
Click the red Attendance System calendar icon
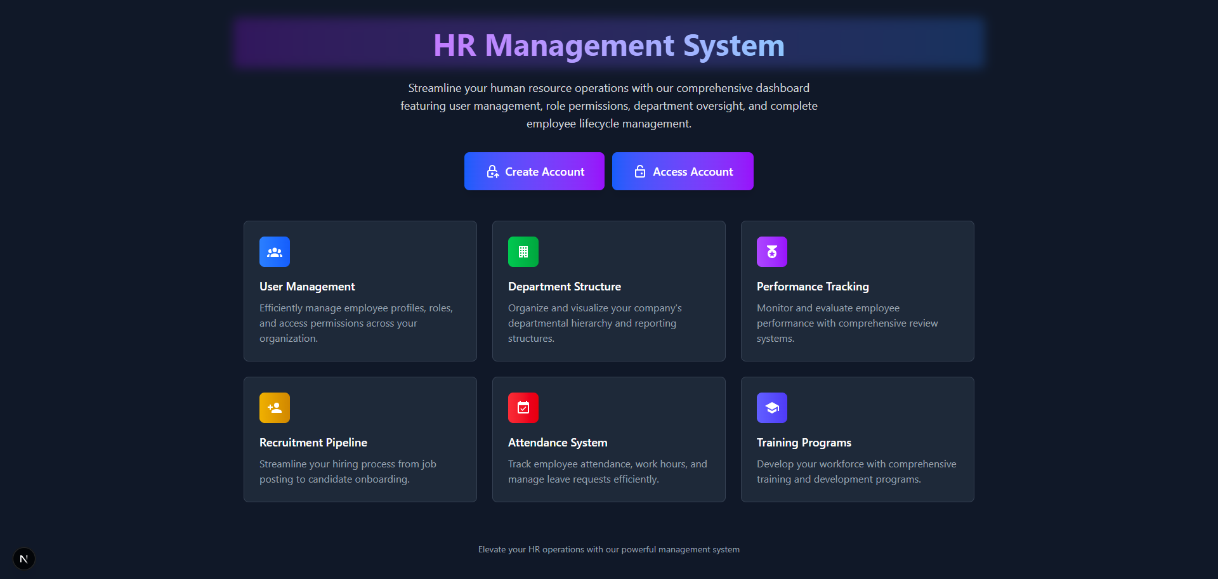coord(523,408)
